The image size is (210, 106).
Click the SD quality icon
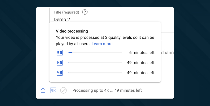pyautogui.click(x=60, y=53)
